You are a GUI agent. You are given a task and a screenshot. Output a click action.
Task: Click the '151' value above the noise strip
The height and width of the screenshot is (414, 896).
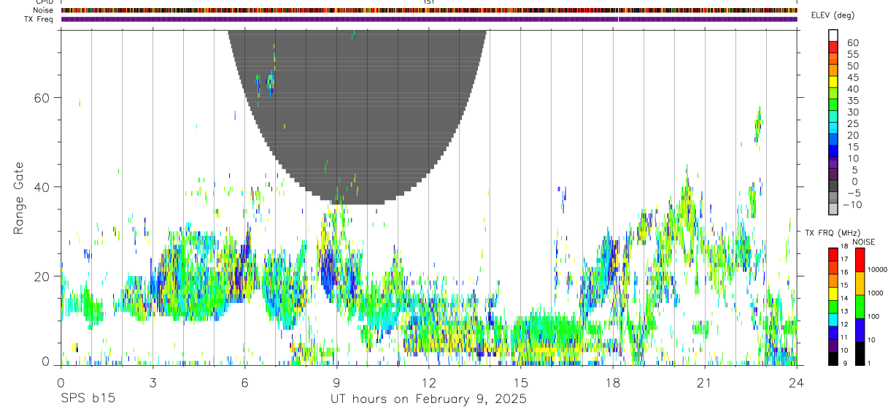(x=429, y=2)
